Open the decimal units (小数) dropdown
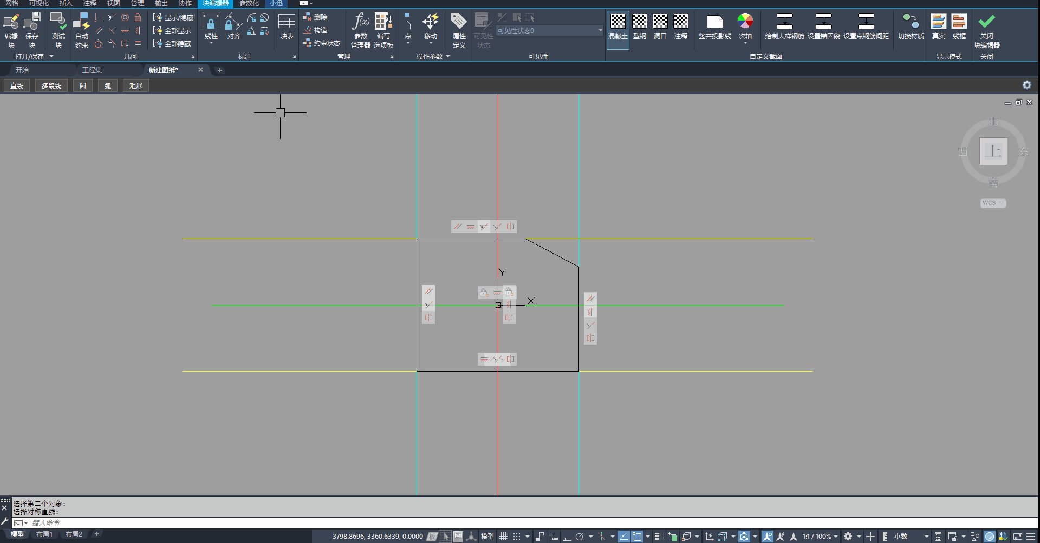 (911, 537)
